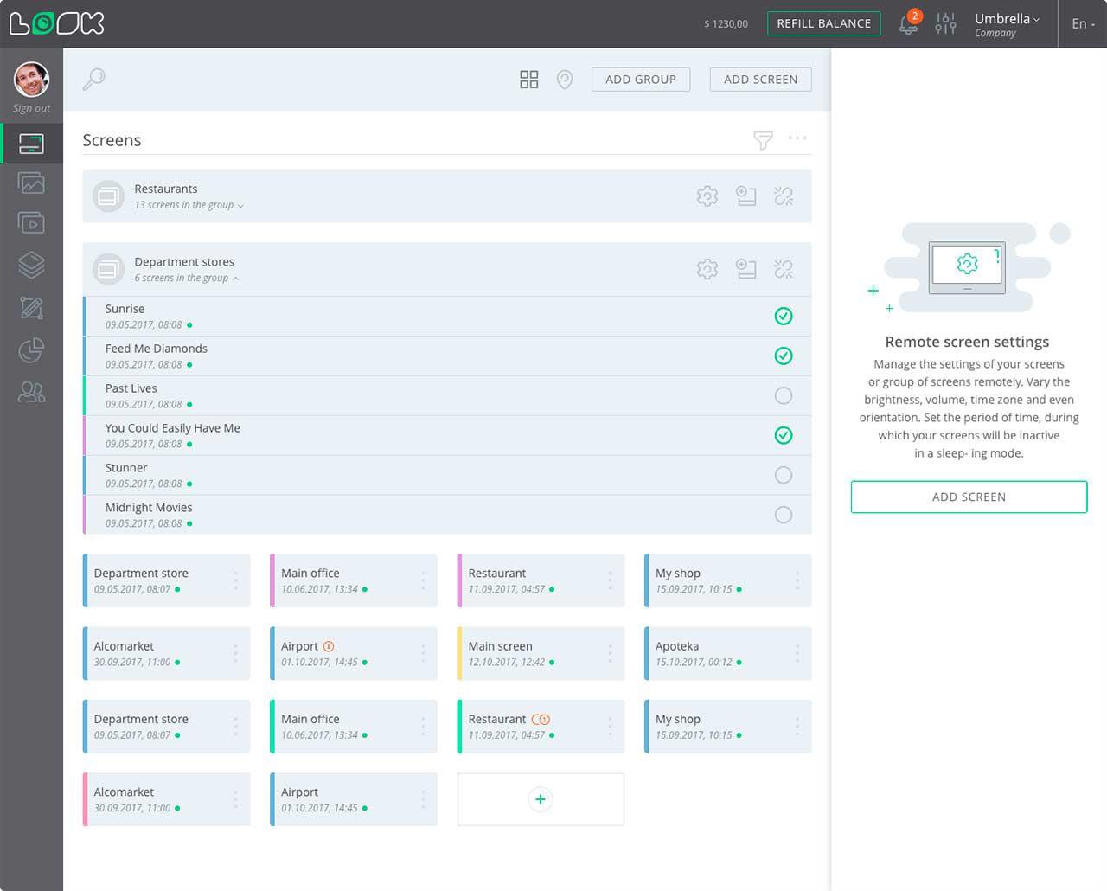Select the Past Lives screen checkbox
The image size is (1107, 891).
(x=784, y=395)
